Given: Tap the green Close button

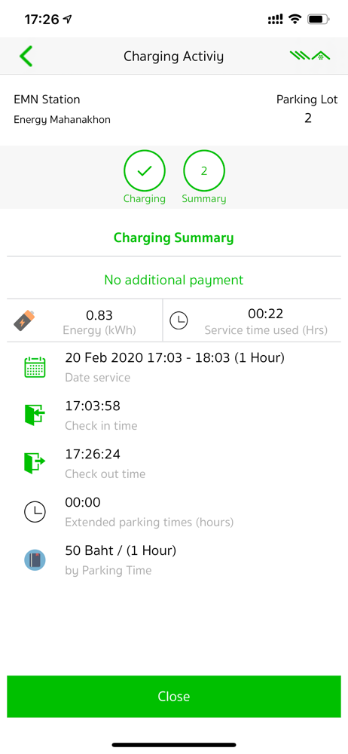Looking at the screenshot, I should click(x=174, y=696).
